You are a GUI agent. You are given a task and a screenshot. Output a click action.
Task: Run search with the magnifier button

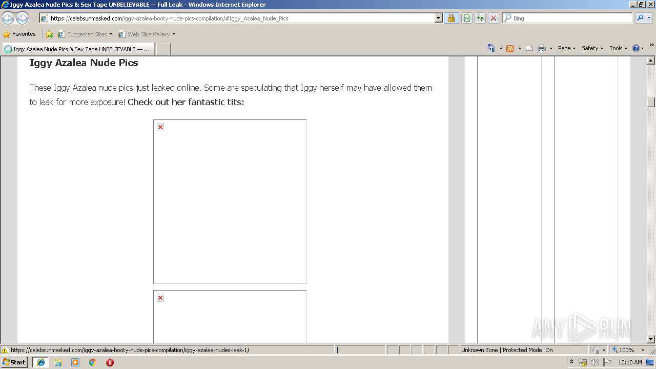click(x=640, y=18)
